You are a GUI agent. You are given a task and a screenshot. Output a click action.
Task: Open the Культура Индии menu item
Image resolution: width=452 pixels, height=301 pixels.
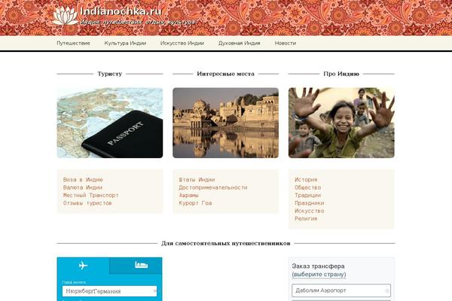(x=125, y=43)
